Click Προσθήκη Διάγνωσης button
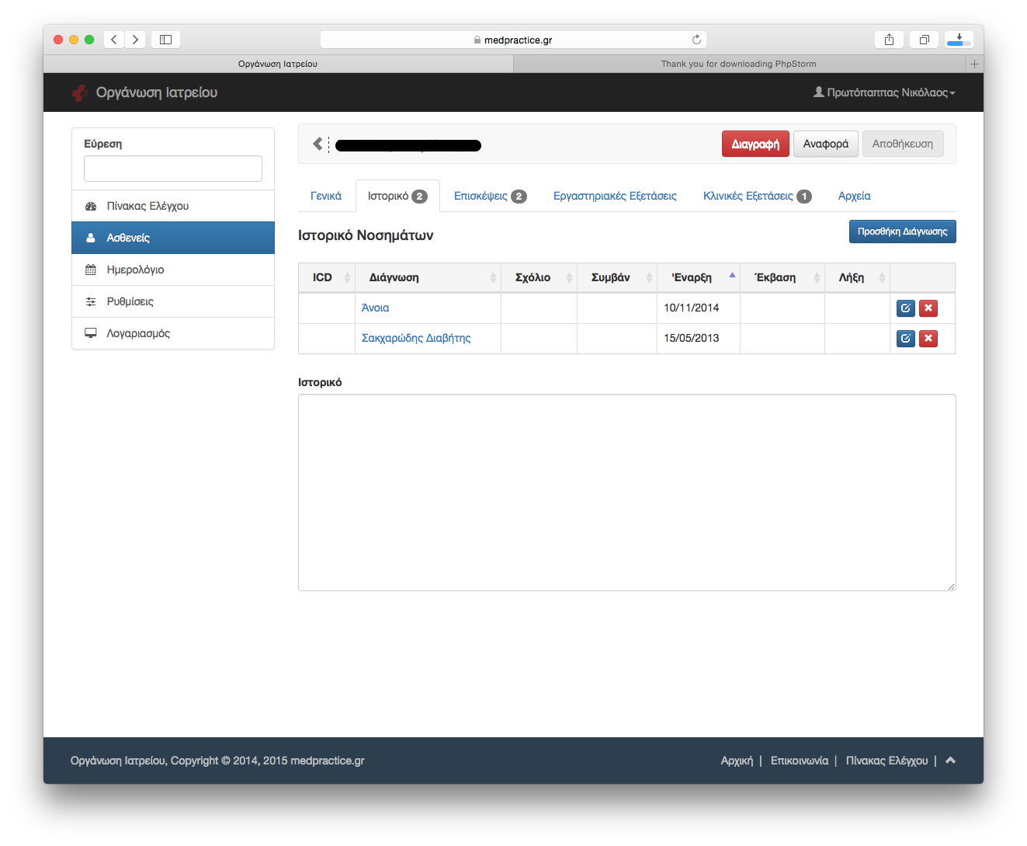 [902, 232]
